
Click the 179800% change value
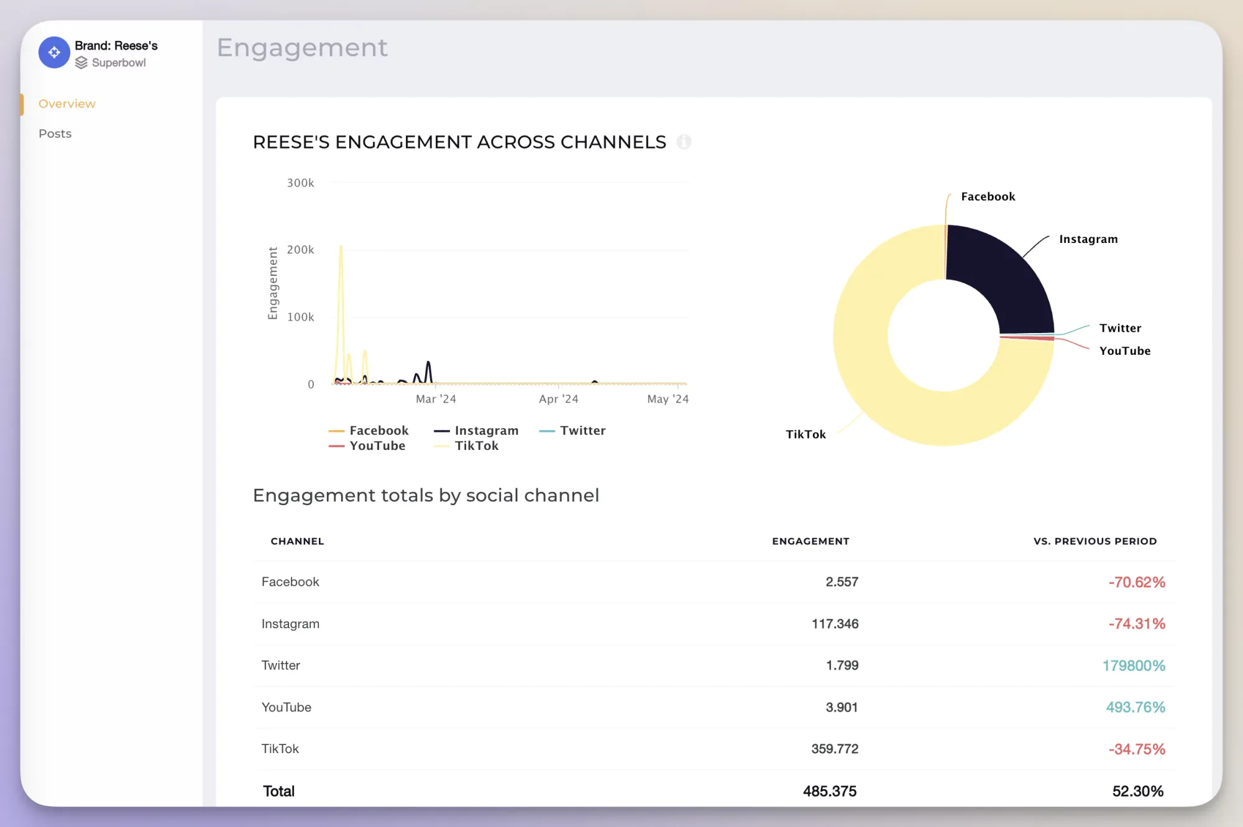[1134, 665]
